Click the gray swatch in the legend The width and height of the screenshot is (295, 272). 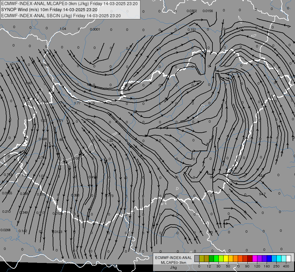[197, 258]
